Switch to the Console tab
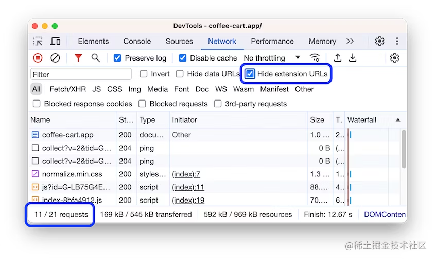 point(137,42)
